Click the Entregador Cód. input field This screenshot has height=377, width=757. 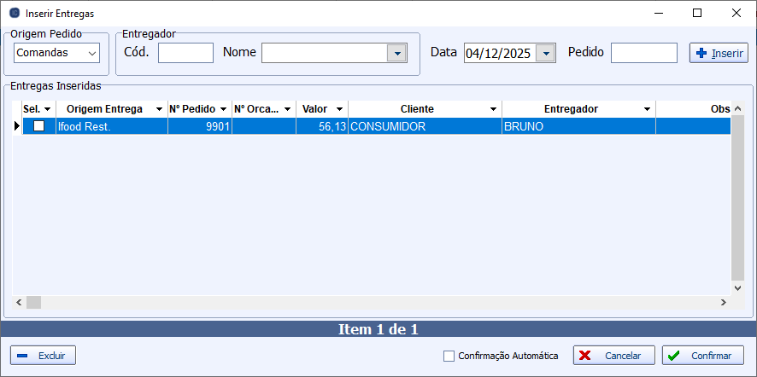185,53
